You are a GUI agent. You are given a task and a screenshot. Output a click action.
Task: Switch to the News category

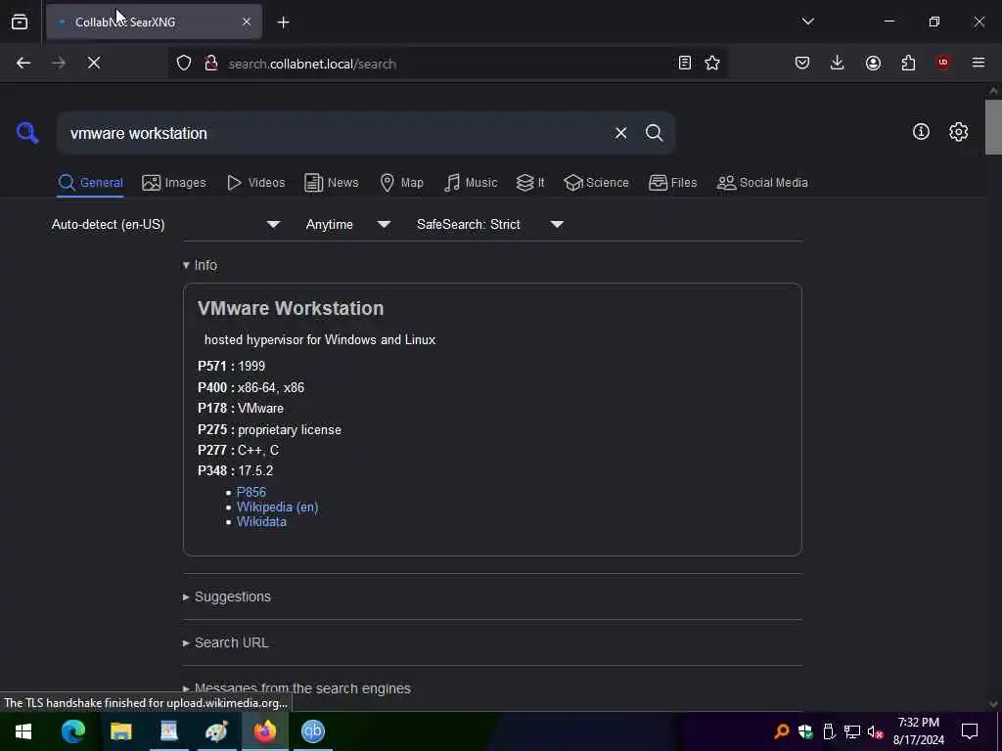point(332,183)
